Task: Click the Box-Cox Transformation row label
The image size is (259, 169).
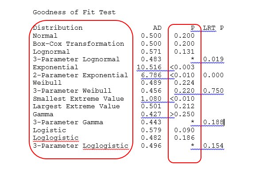Action: tap(78, 44)
